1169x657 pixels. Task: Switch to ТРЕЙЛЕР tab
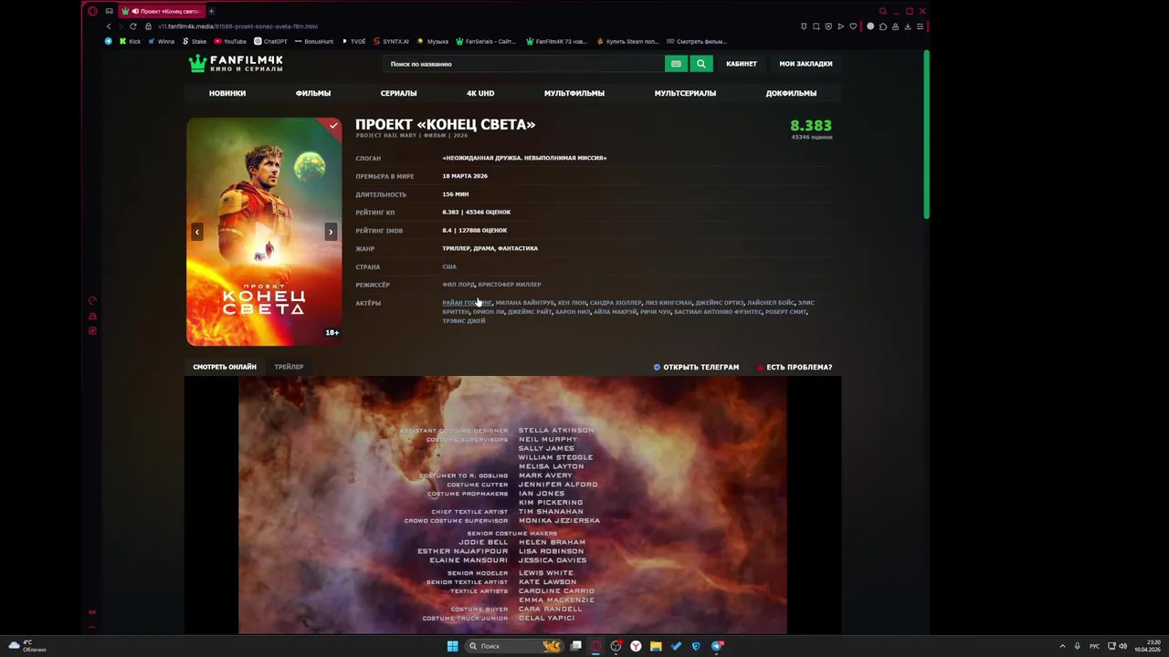pos(289,367)
